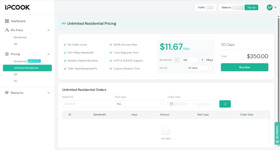The width and height of the screenshot is (280, 150).
Task: Click the No Traffic Limits feature text
Action: [77, 45]
